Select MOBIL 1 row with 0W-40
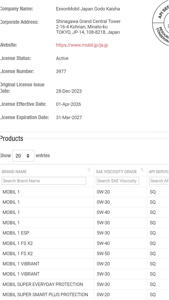Image resolution: width=169 pixels, height=300 pixels. tap(84, 212)
